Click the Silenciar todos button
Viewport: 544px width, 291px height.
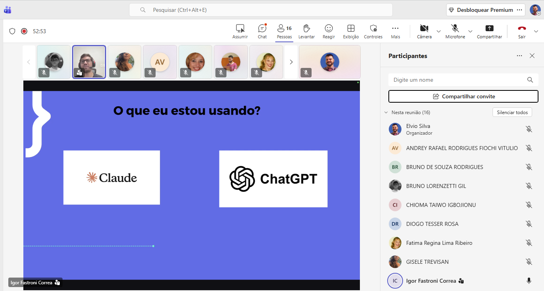click(x=512, y=113)
